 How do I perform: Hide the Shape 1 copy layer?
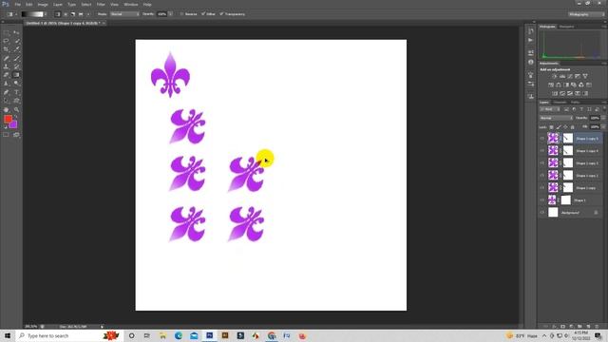542,188
